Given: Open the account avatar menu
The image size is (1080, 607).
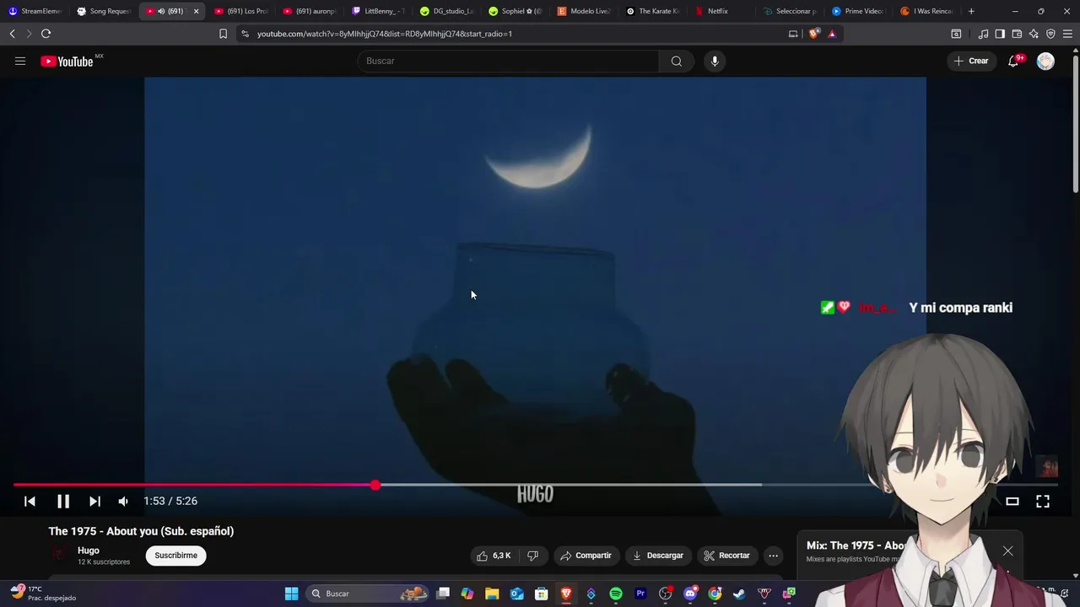Looking at the screenshot, I should click(x=1045, y=61).
